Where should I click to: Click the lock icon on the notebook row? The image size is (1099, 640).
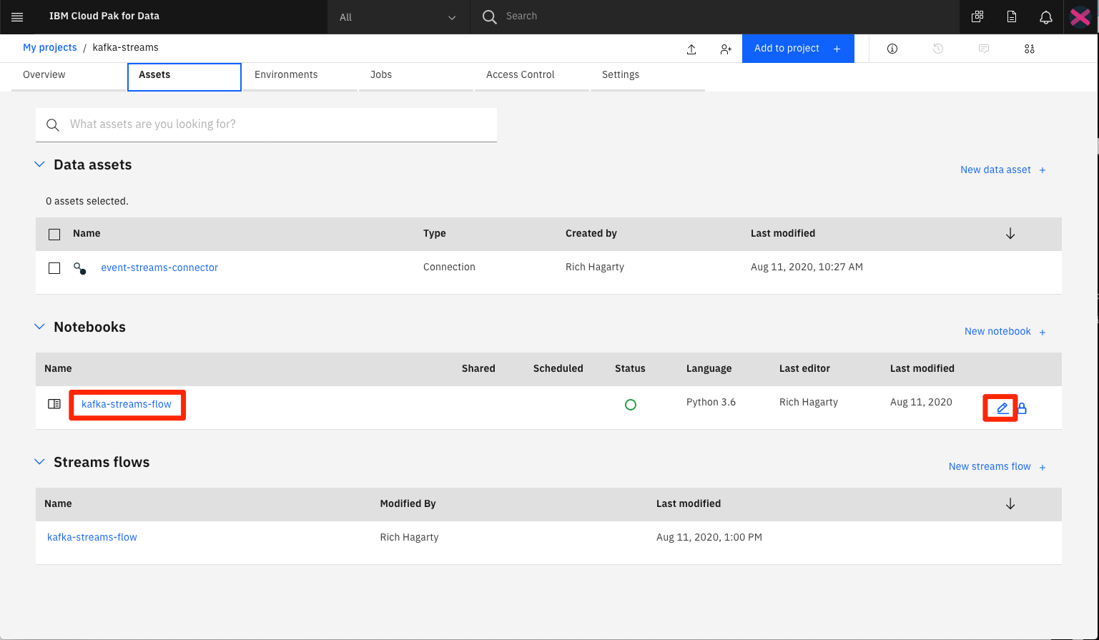tap(1022, 408)
